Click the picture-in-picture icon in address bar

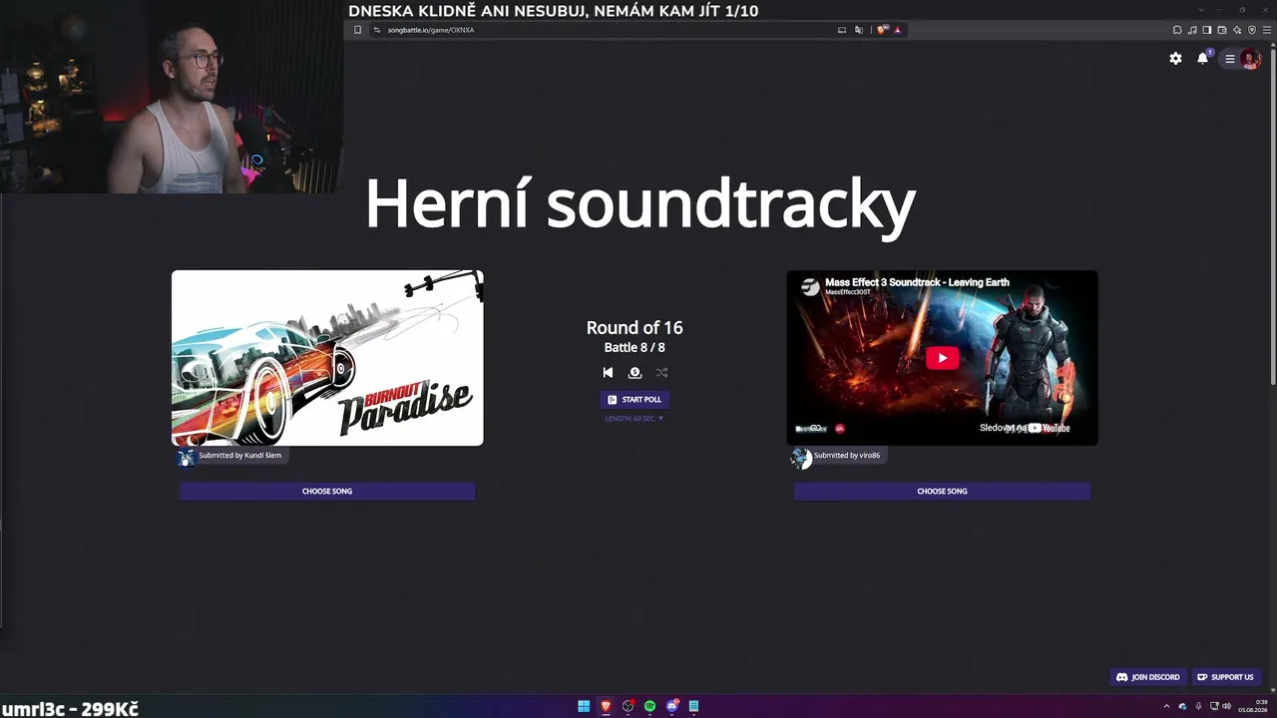[842, 30]
